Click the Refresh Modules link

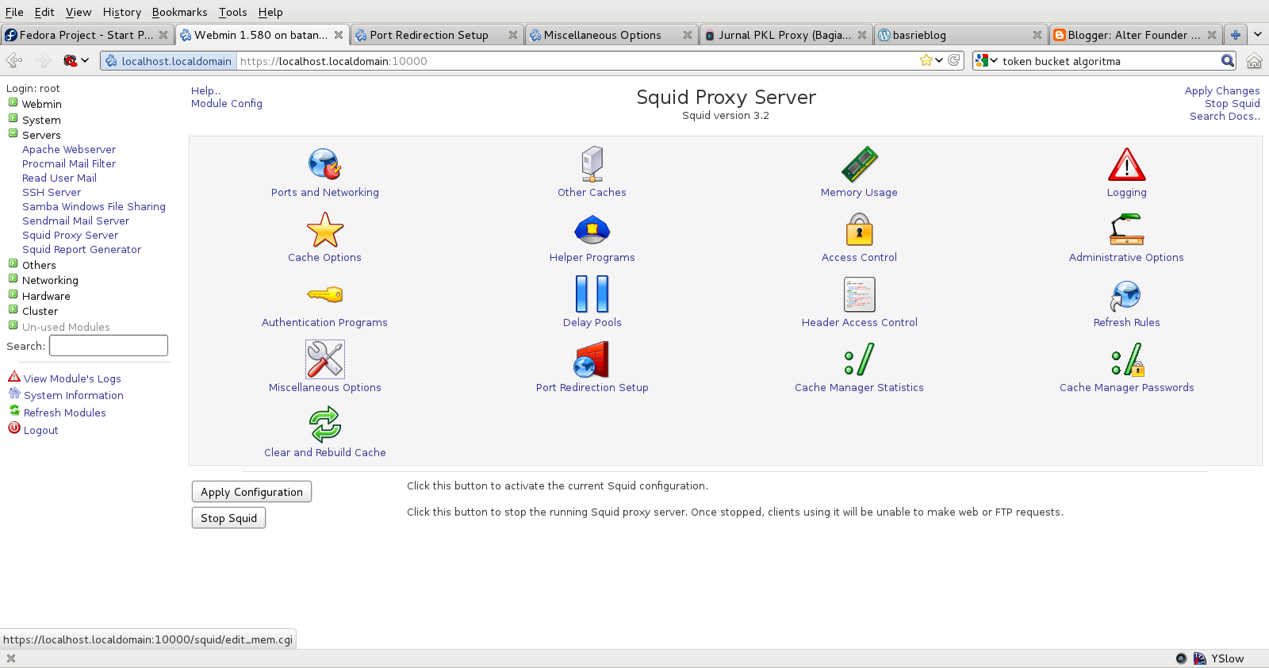(65, 413)
